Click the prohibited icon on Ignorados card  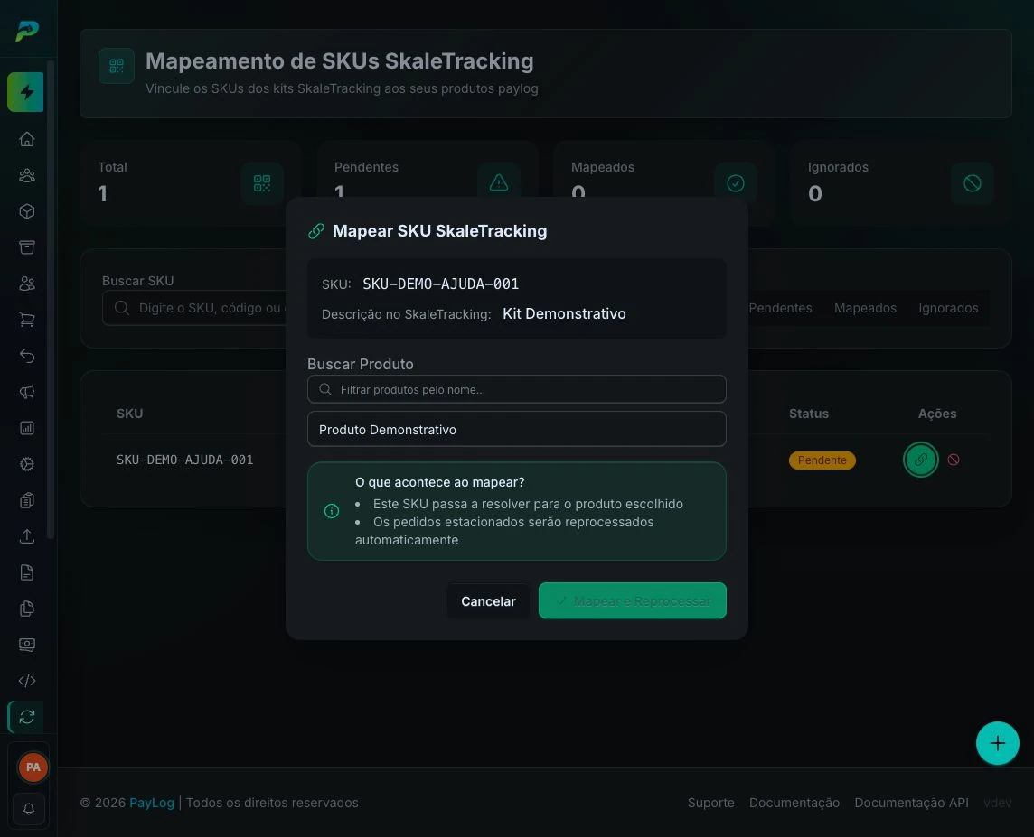(x=972, y=183)
